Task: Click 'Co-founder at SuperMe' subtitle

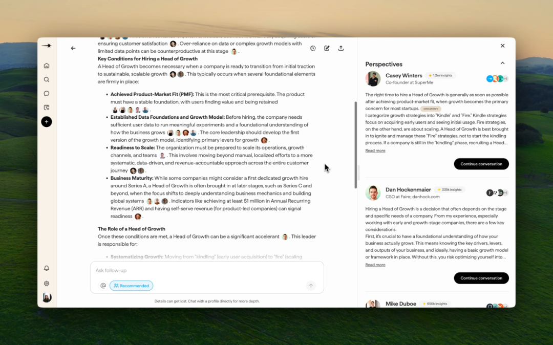Action: 409,82
